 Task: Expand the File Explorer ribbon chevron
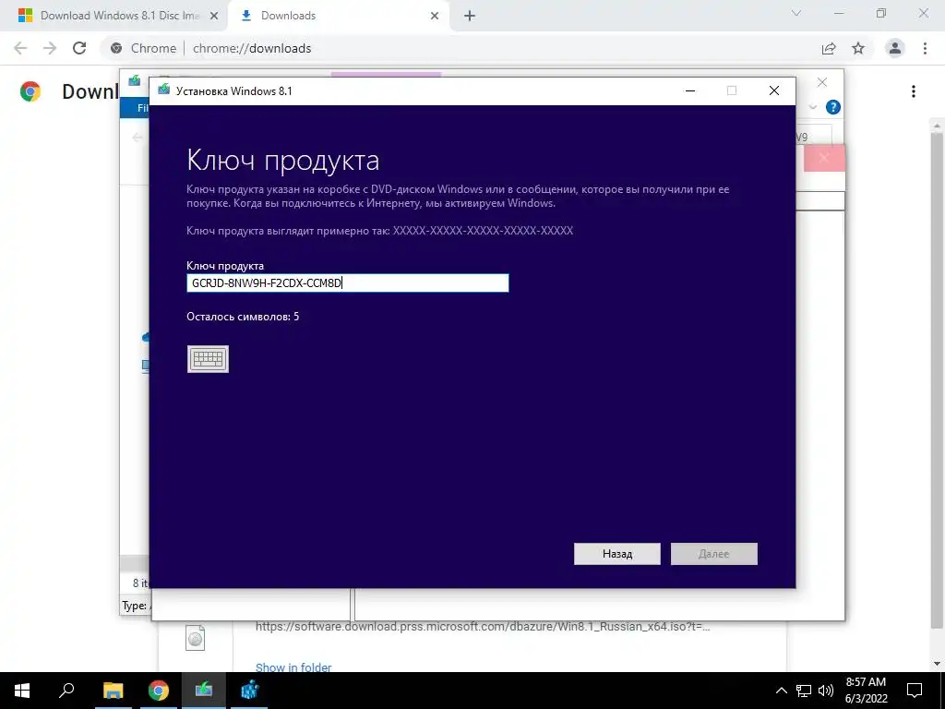point(812,107)
